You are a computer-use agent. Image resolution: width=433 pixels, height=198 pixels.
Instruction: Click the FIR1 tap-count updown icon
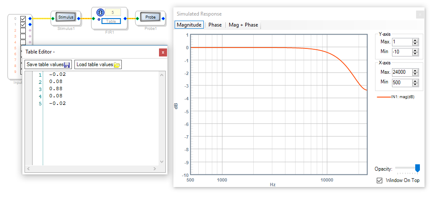coord(100,12)
